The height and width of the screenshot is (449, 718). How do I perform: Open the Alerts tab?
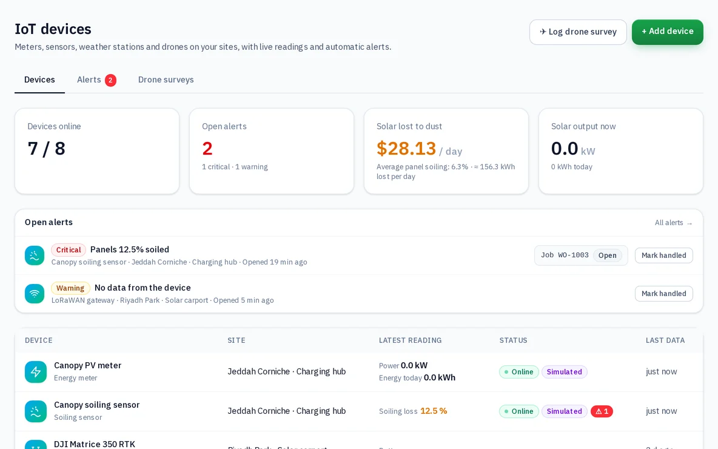tap(96, 79)
